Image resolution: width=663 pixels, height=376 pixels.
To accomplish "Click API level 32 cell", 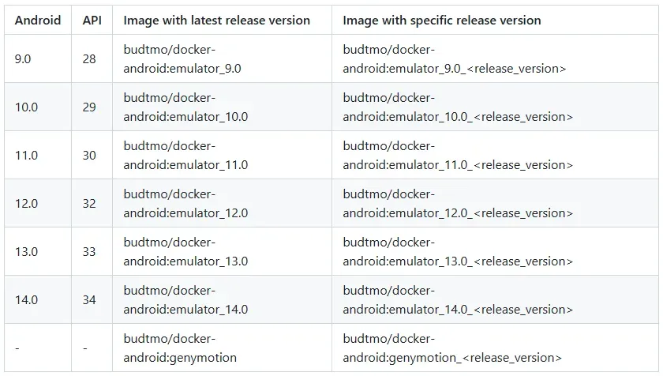I will pos(89,204).
